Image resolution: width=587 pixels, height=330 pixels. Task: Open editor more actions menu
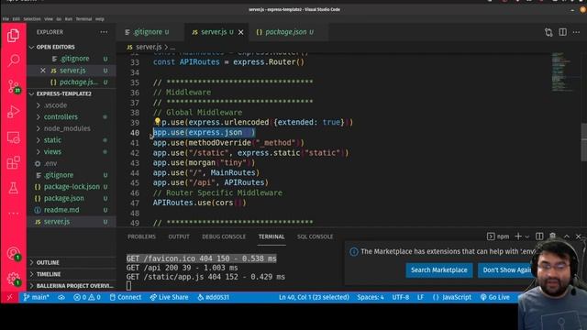(577, 32)
